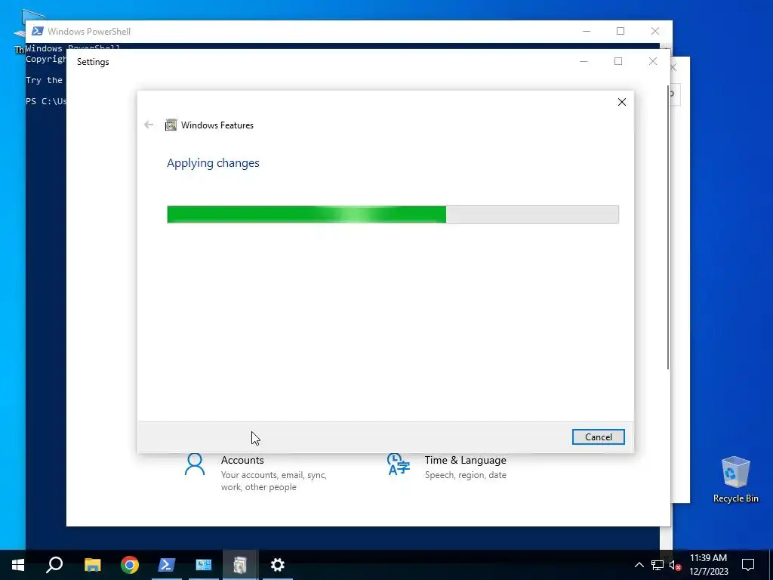Viewport: 773px width, 580px height.
Task: Click the "Windows Features" title text
Action: tap(217, 125)
